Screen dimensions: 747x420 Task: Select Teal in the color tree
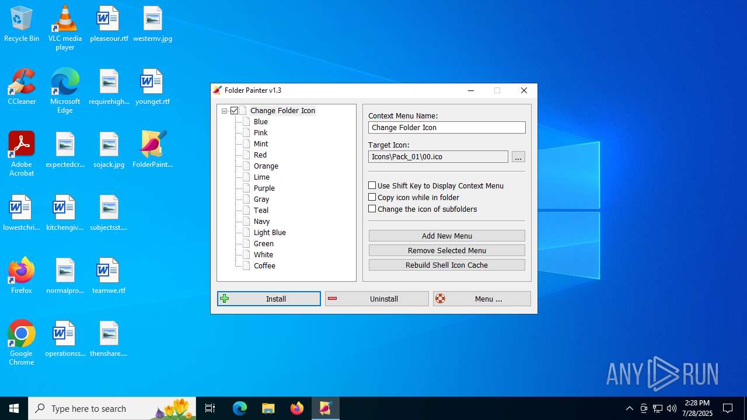pyautogui.click(x=261, y=211)
